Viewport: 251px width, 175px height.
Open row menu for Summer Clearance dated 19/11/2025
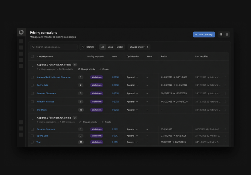(x=225, y=93)
